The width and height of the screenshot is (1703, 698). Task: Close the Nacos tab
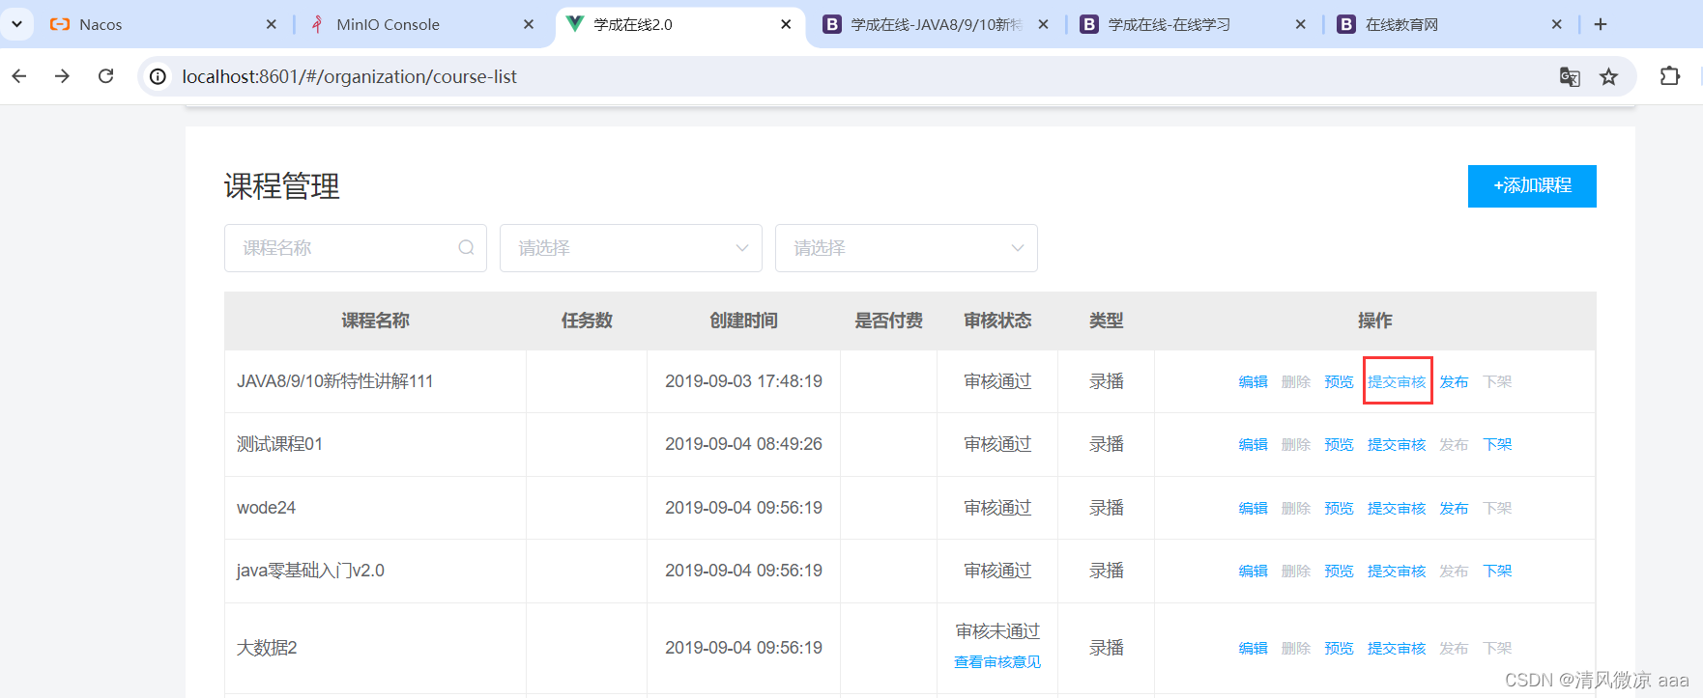click(x=271, y=24)
